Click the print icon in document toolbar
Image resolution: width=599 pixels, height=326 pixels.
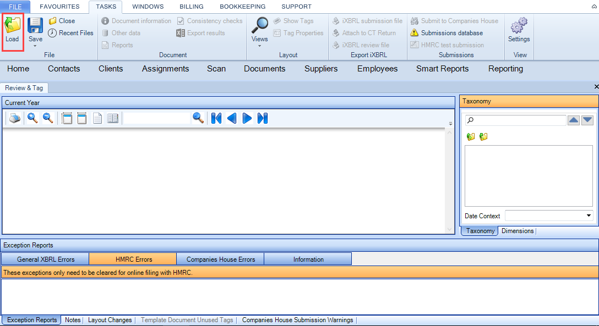coord(15,119)
